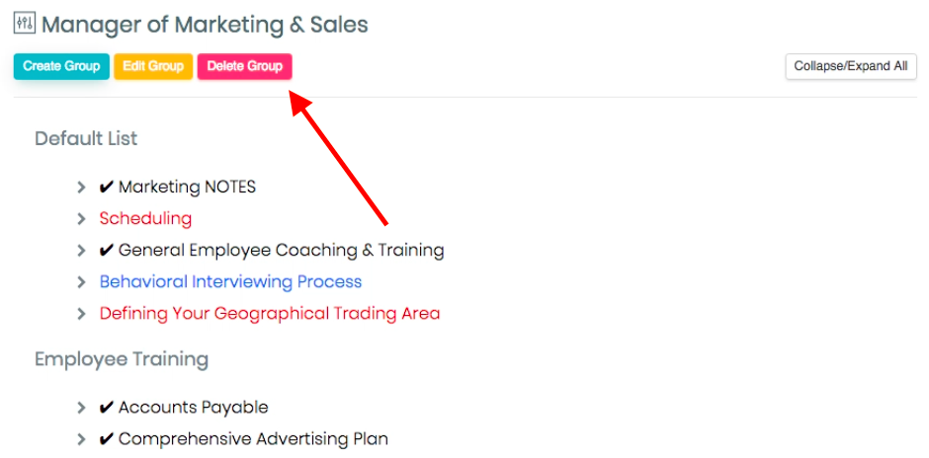Screen dimensions: 929x458
Task: Select General Employee Coaching & Training item
Action: (282, 251)
